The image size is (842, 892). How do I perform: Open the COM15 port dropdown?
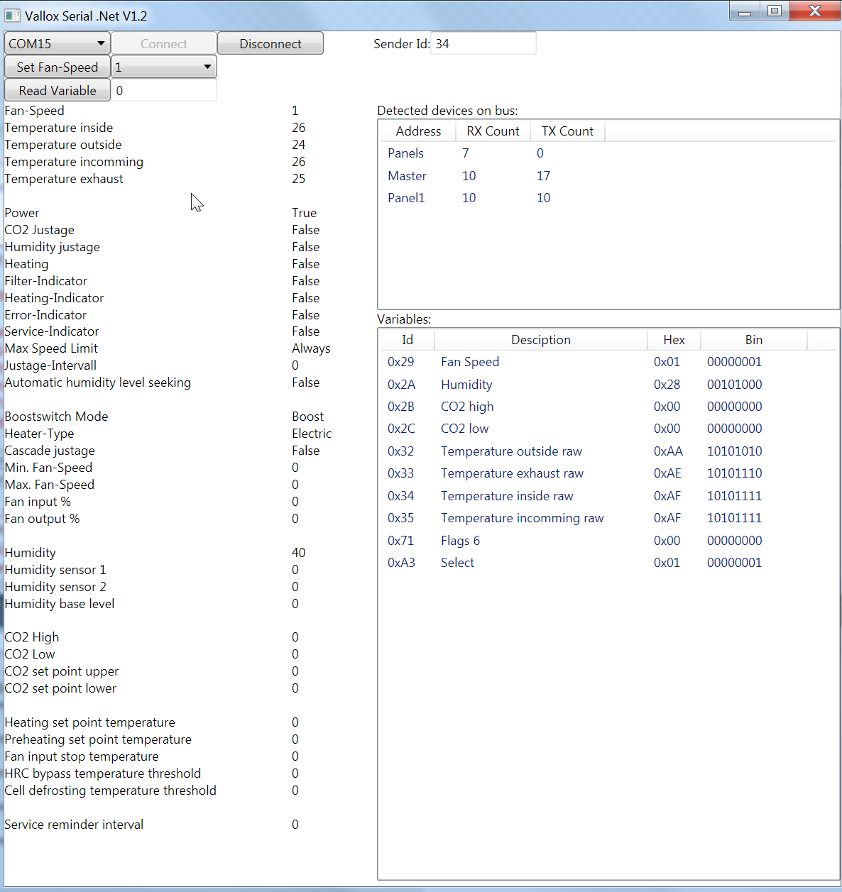(58, 43)
